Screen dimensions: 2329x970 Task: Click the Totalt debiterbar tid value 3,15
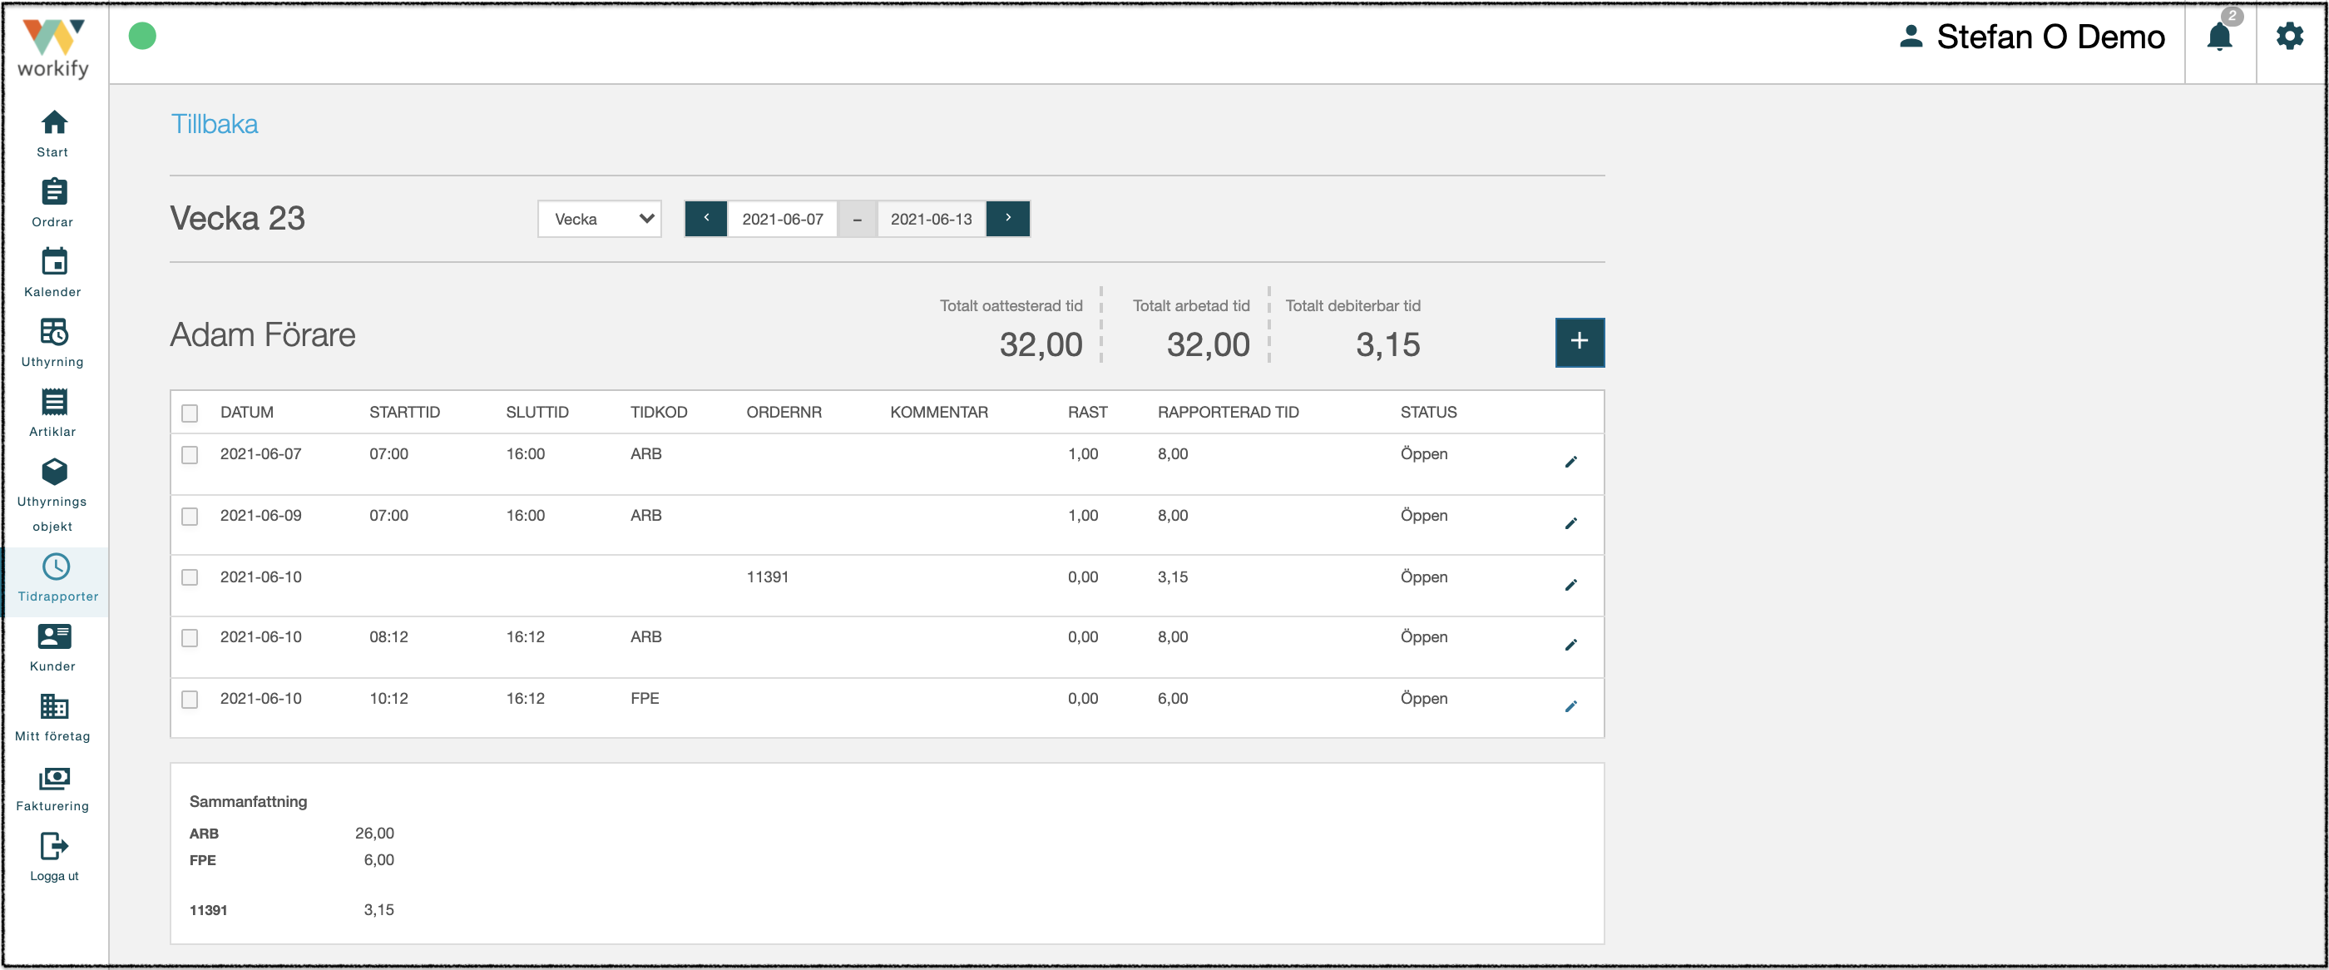point(1387,344)
